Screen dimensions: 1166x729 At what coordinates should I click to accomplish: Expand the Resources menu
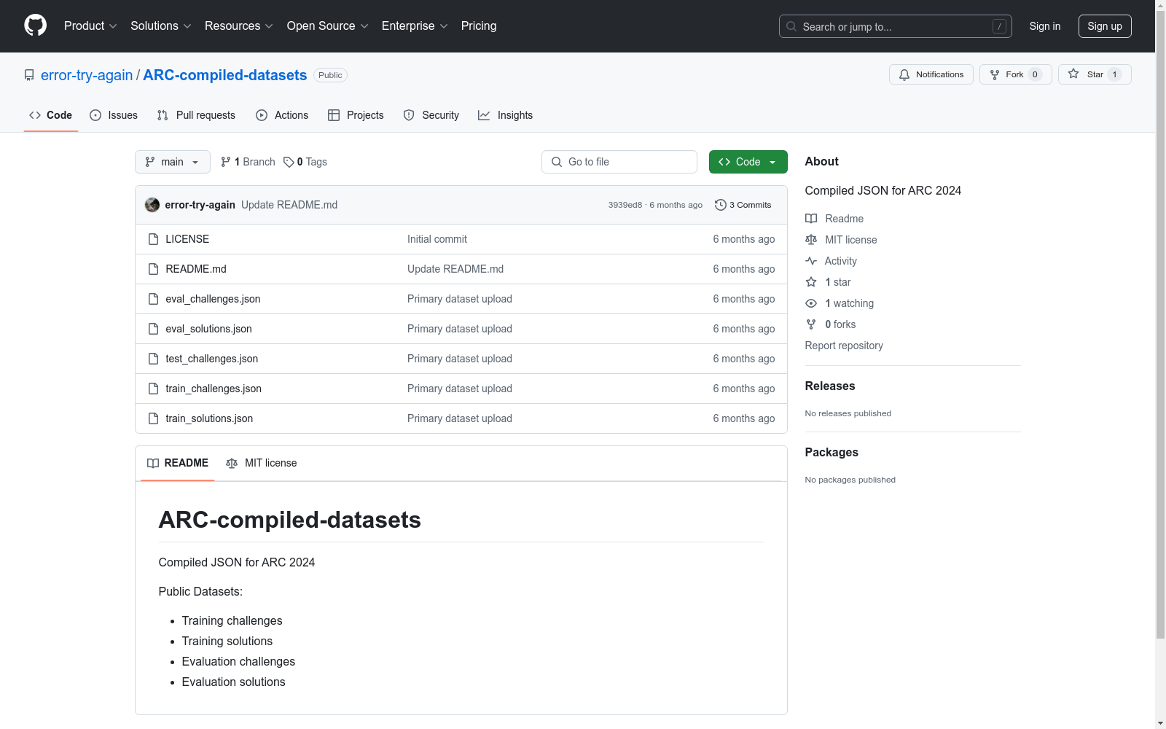(239, 26)
